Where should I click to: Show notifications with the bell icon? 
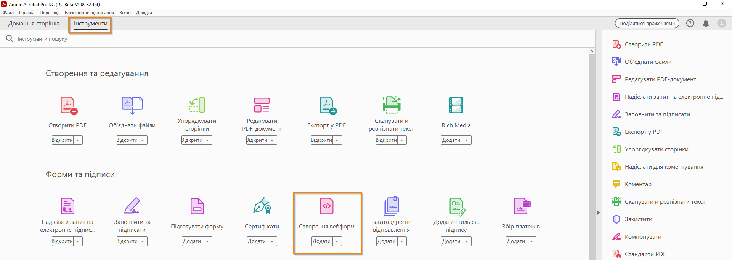pyautogui.click(x=706, y=23)
